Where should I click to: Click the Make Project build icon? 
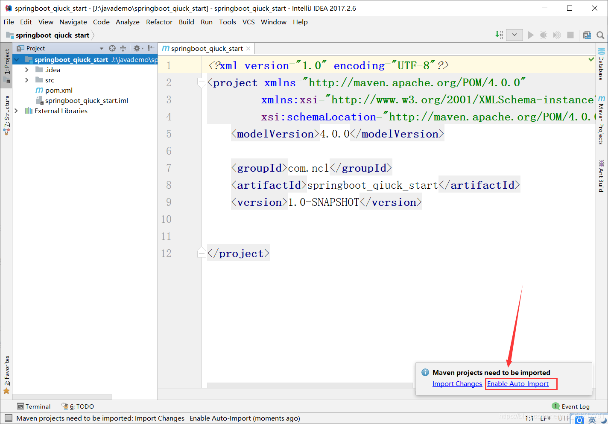point(499,35)
